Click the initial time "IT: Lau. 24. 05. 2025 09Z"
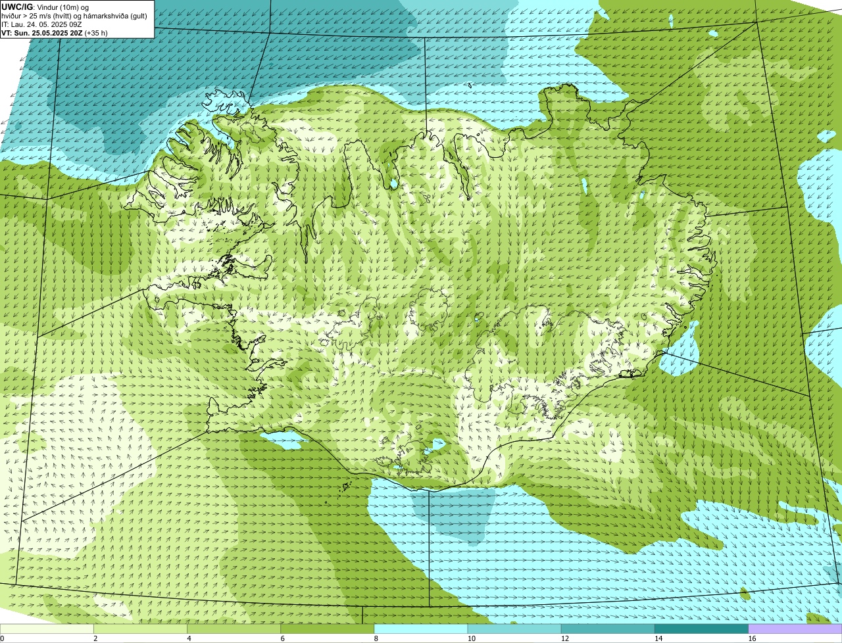Screen dimensions: 842x643 click(41, 24)
